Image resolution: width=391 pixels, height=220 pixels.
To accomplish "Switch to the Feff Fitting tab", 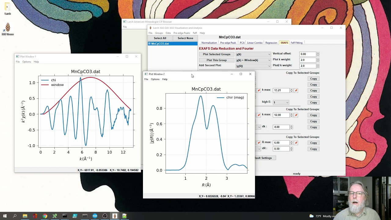I will click(x=297, y=43).
